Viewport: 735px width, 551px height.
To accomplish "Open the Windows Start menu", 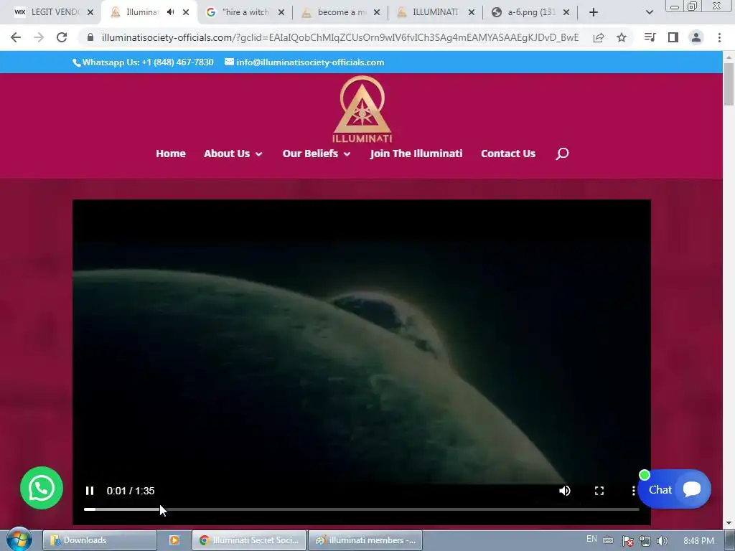I will [x=19, y=540].
